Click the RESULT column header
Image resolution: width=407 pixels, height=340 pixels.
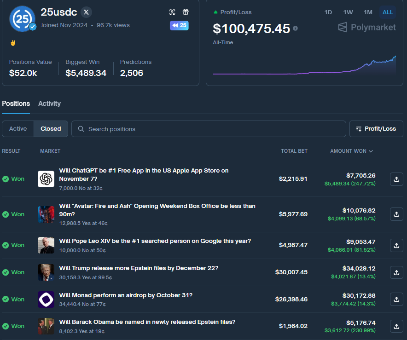11,151
